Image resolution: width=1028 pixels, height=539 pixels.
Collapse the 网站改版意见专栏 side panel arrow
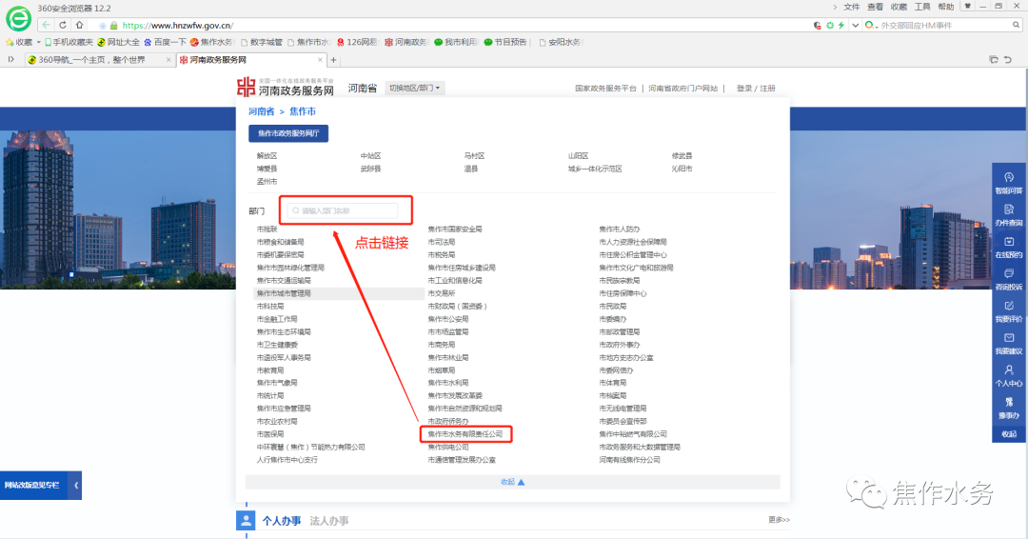point(76,486)
